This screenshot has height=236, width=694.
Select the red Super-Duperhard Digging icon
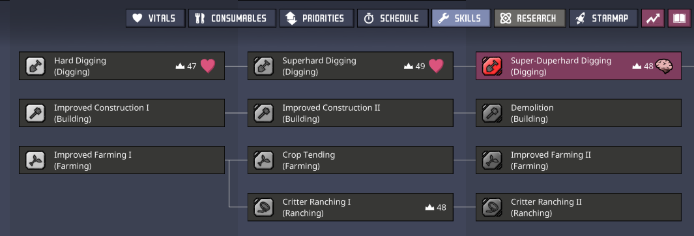492,66
